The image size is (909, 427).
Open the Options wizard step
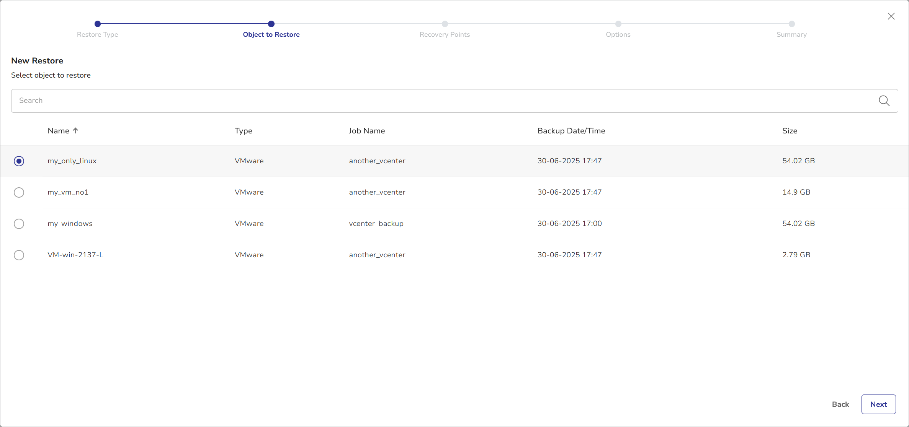pyautogui.click(x=618, y=24)
